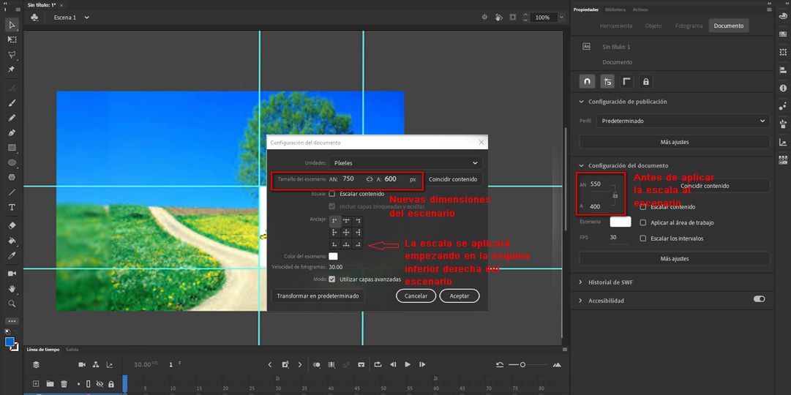Open the Info panel icon
The width and height of the screenshot is (791, 395).
tap(782, 89)
